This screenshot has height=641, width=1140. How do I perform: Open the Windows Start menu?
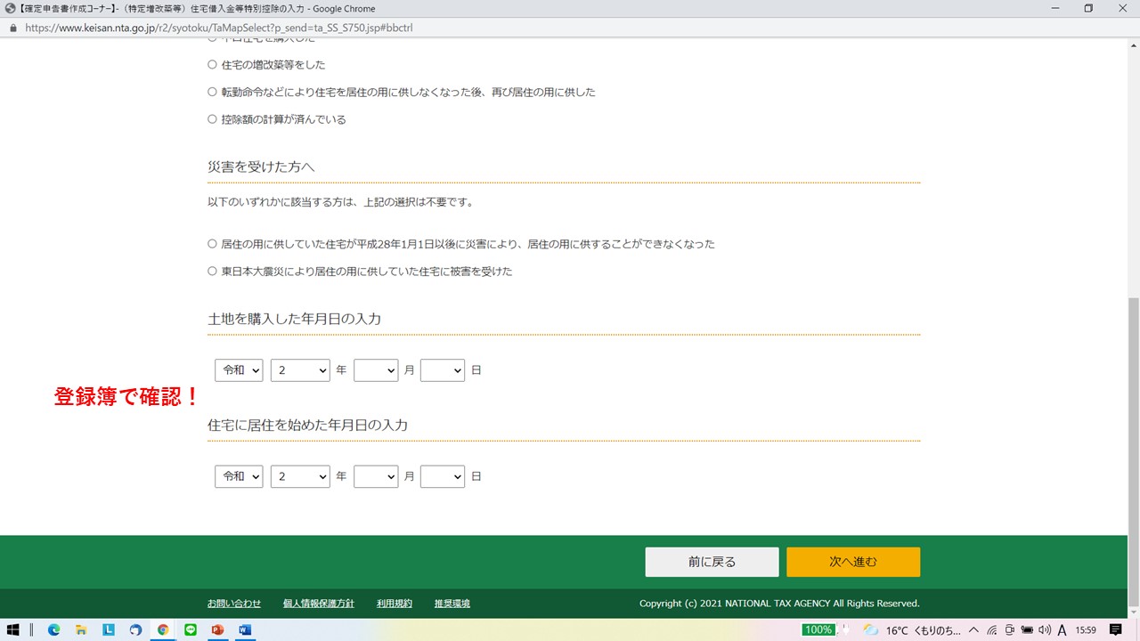click(x=13, y=629)
